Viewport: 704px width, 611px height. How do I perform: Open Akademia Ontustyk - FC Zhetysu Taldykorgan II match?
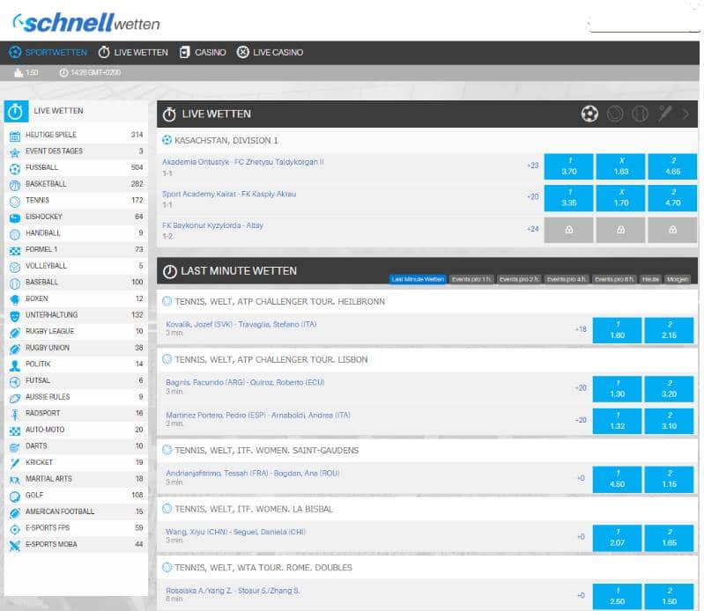[x=243, y=162]
